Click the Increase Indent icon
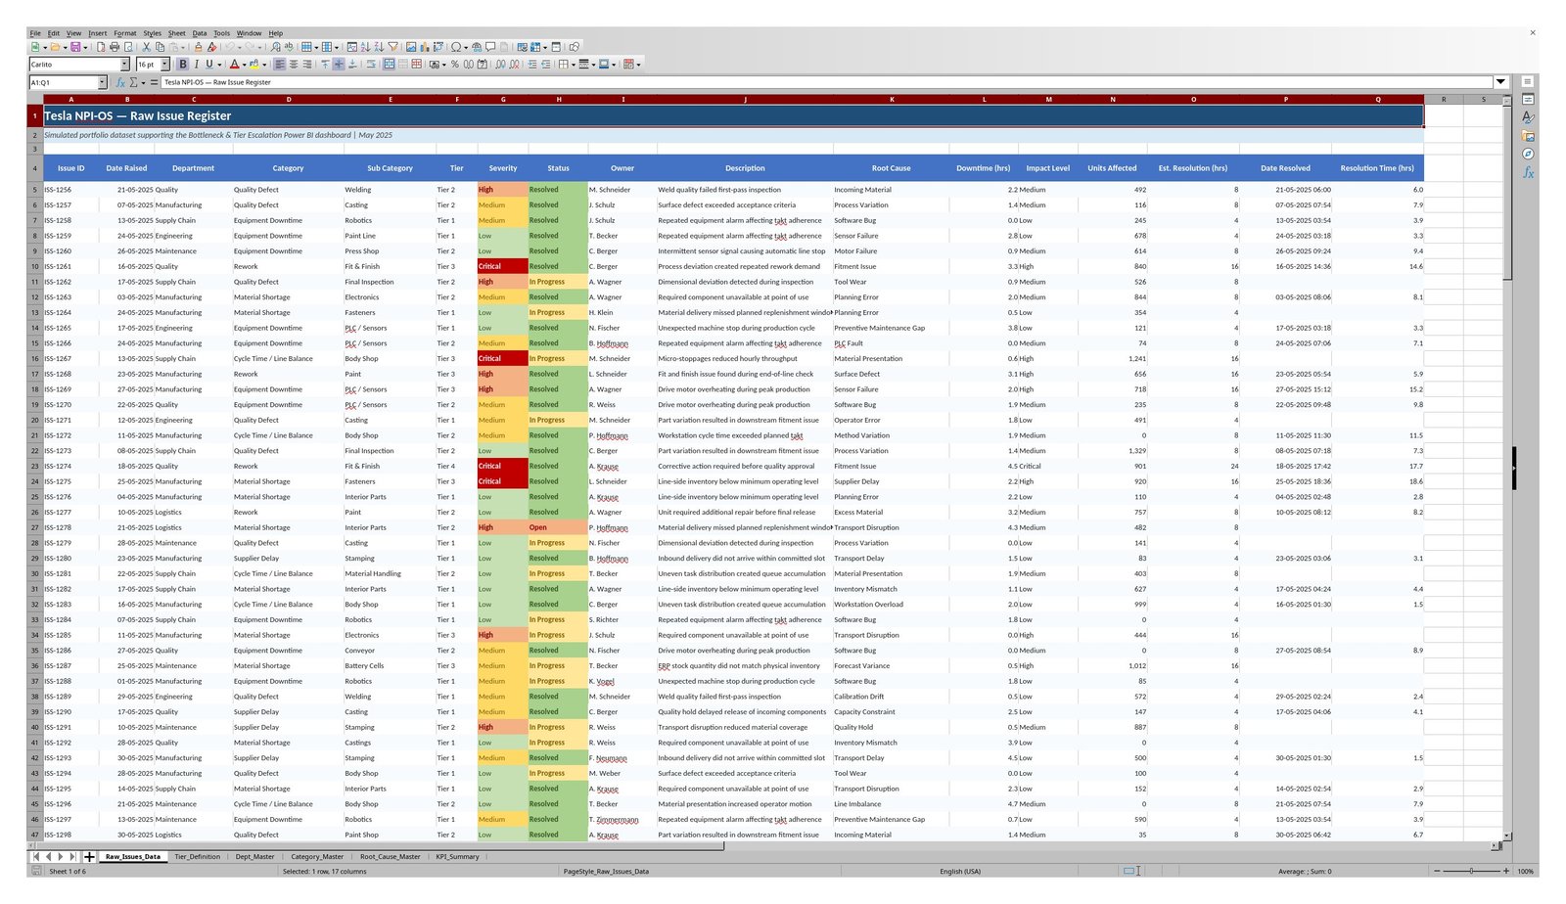The height and width of the screenshot is (904, 1566). coord(531,65)
